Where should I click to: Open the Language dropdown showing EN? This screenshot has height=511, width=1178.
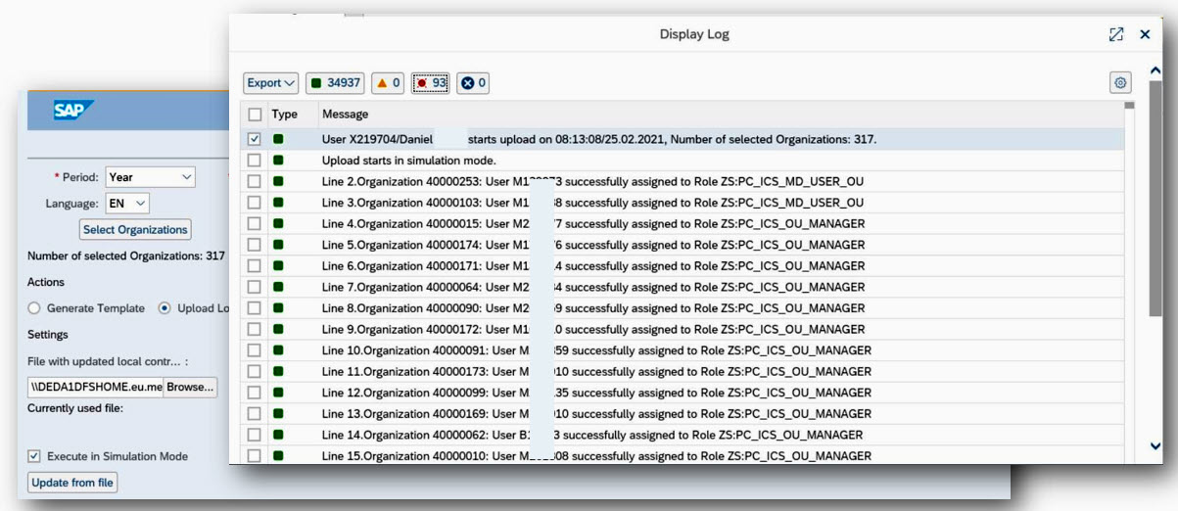click(127, 204)
